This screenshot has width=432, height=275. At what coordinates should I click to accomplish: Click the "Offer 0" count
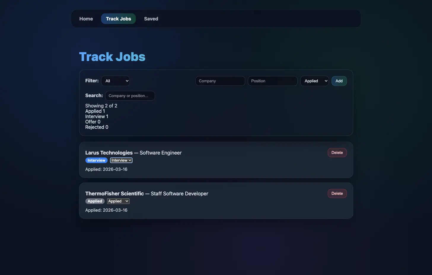(x=93, y=122)
